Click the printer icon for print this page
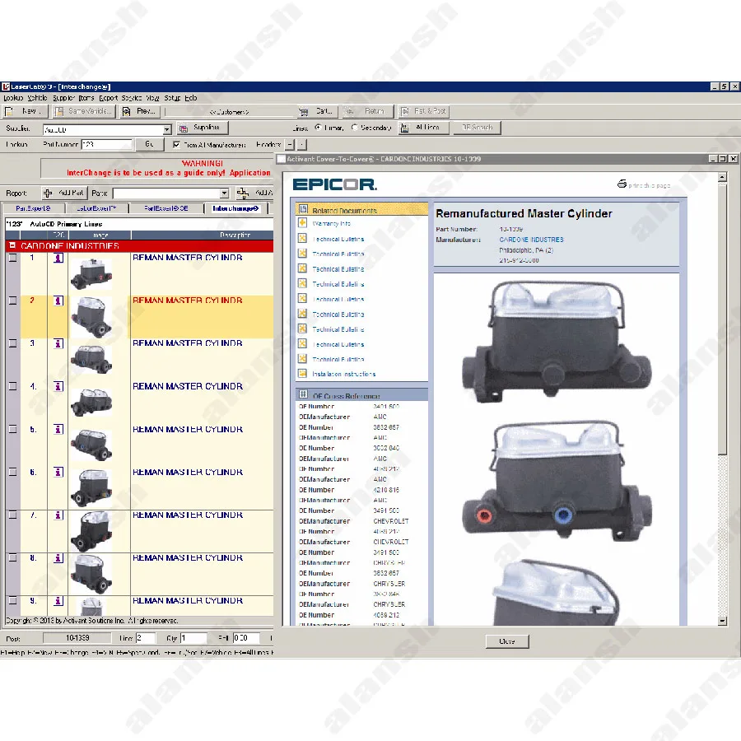741x741 pixels. (622, 184)
